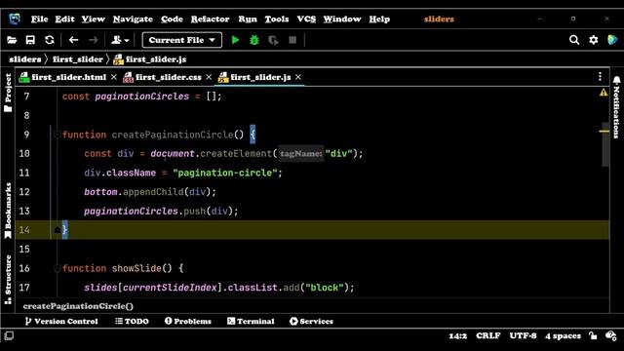624x351 pixels.
Task: Open the Window menu
Action: [342, 19]
